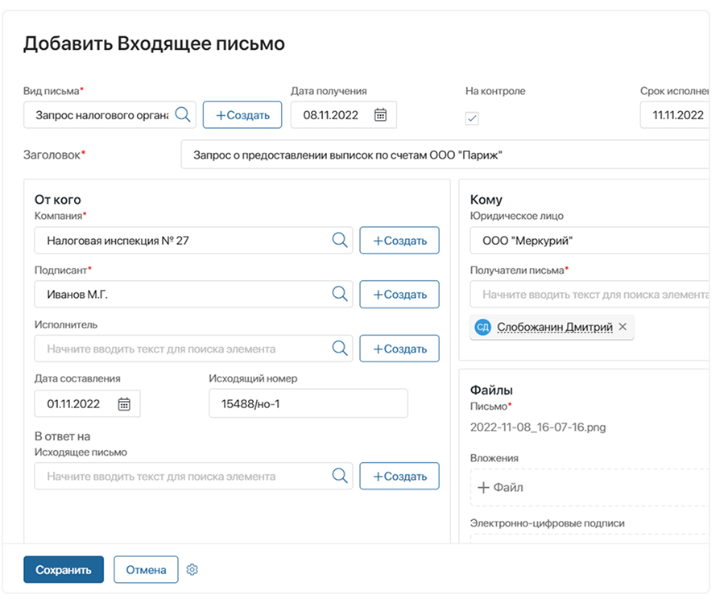Open lookup search for Подписант field
This screenshot has height=607, width=728.
338,294
